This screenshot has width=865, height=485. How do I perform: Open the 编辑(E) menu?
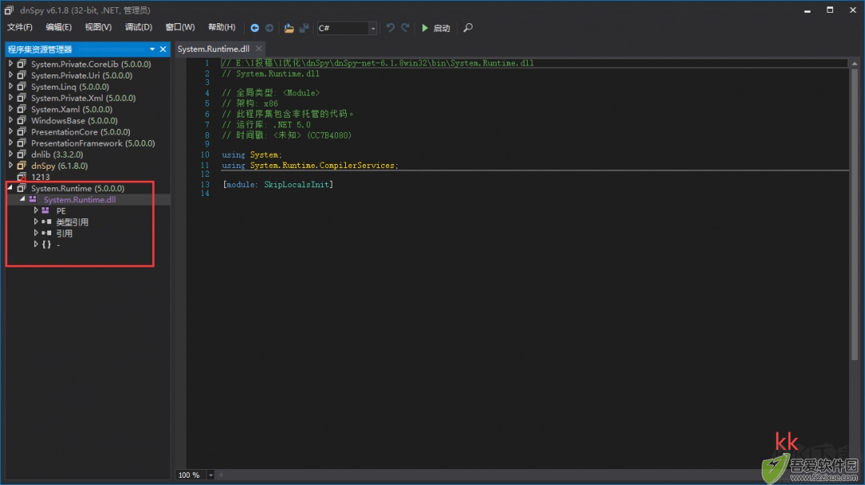(x=58, y=27)
